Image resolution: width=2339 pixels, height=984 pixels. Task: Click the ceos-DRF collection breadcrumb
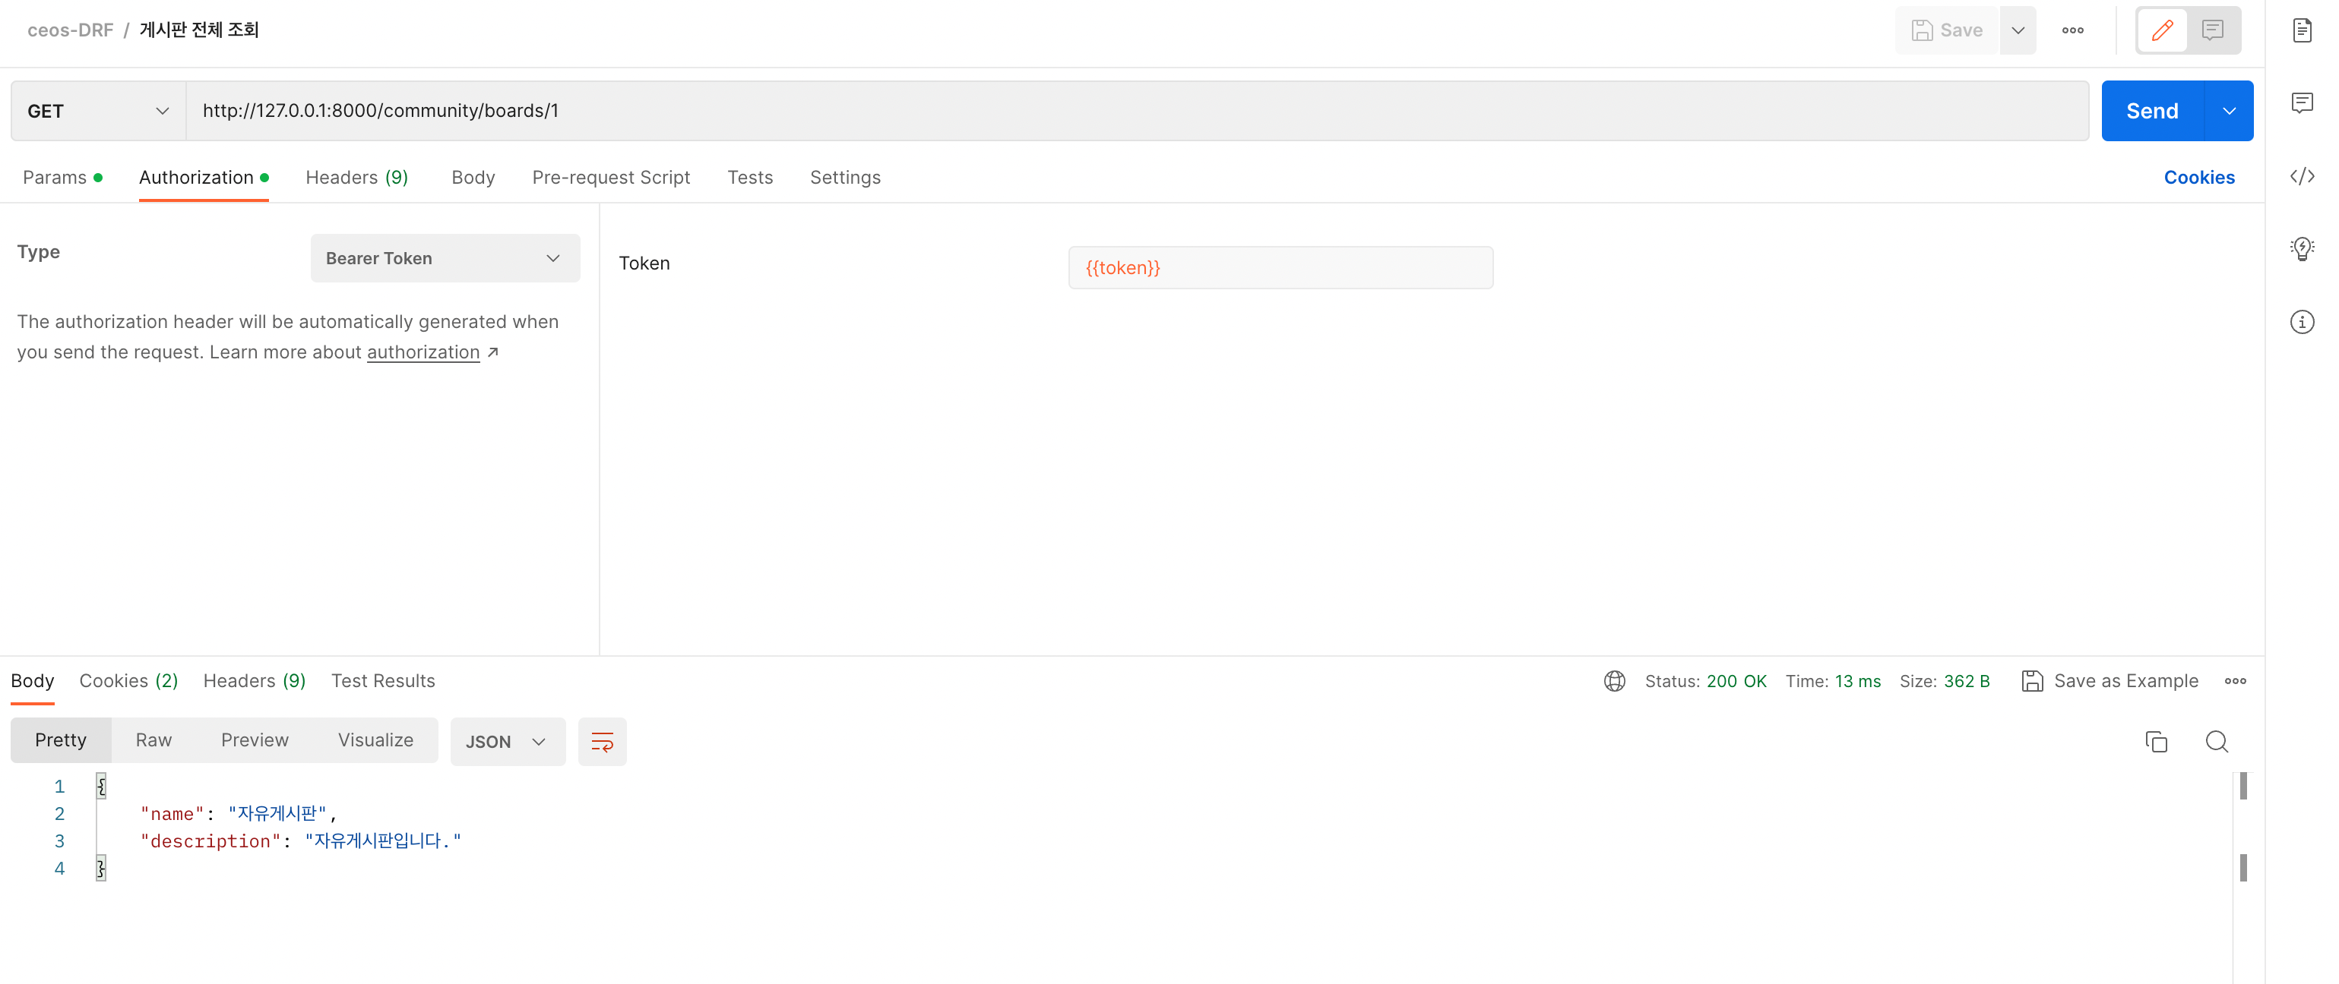(70, 30)
